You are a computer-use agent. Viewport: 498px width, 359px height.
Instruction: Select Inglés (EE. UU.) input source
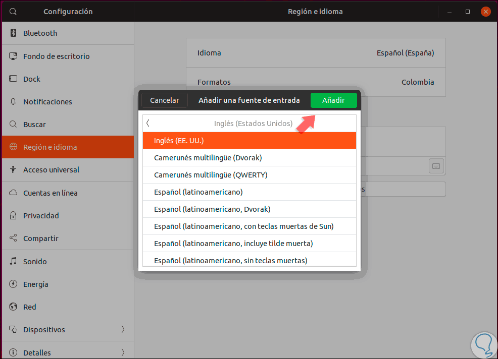pyautogui.click(x=250, y=141)
